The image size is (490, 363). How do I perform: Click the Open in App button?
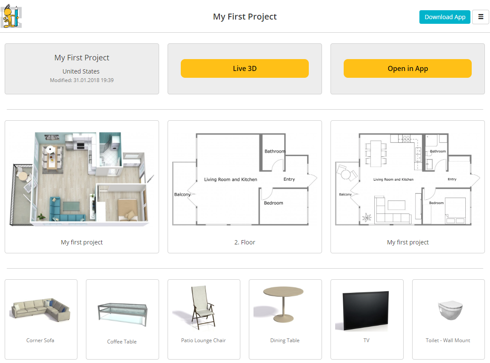[407, 68]
